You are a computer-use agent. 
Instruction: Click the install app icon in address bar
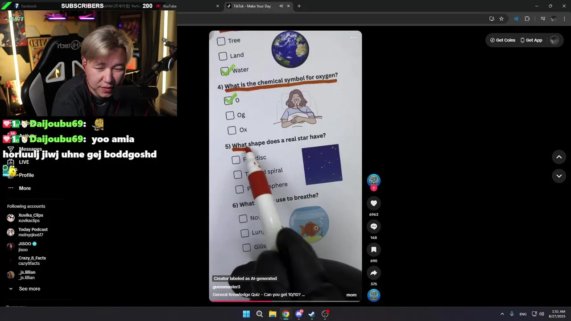[x=492, y=19]
